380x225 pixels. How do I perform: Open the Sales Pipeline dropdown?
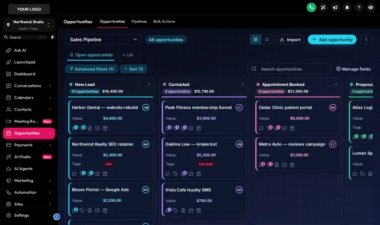(104, 39)
